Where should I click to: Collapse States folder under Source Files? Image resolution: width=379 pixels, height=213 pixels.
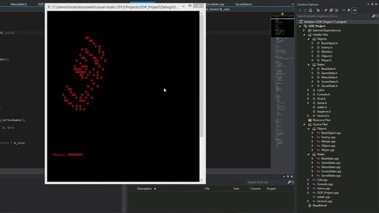pyautogui.click(x=309, y=154)
